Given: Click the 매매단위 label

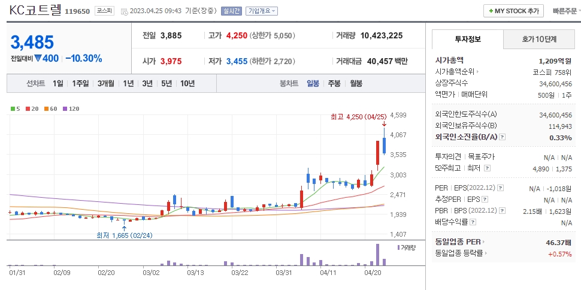Looking at the screenshot, I should click(474, 95).
